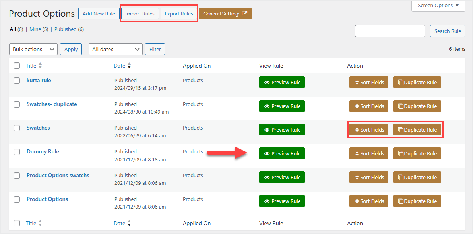Click sort arrow beside top Date header

(129, 66)
